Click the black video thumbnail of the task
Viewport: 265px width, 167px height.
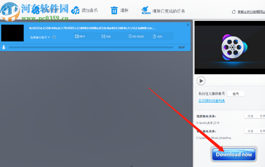pos(13,33)
